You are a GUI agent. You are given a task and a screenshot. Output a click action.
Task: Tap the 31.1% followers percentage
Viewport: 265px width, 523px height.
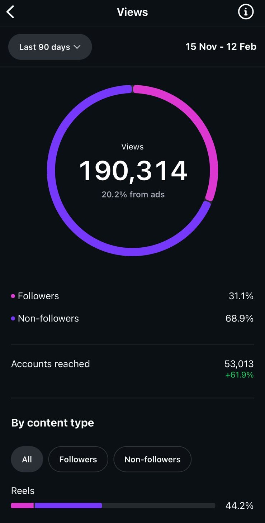point(241,296)
